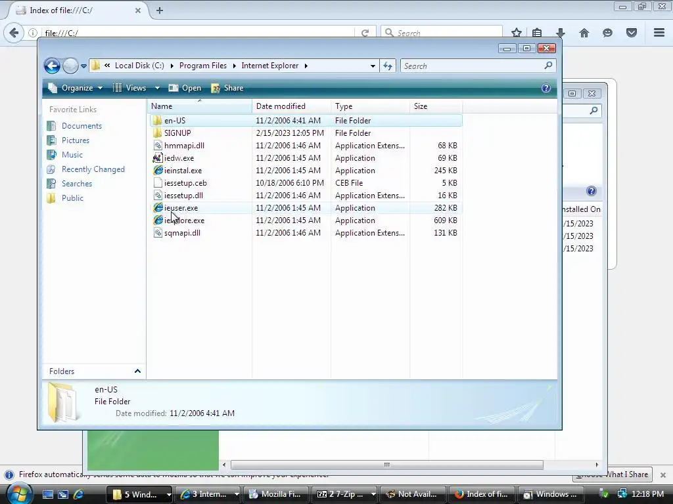Expand the address bar history dropdown
The height and width of the screenshot is (504, 673).
[373, 66]
